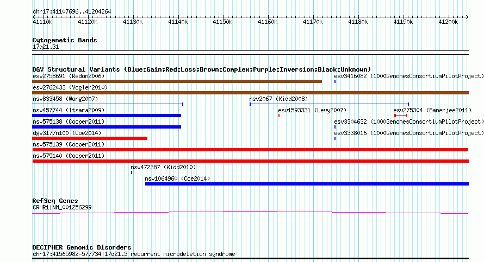484x262 pixels.
Task: Open the RefSeq Genes track heading
Action: (55, 201)
